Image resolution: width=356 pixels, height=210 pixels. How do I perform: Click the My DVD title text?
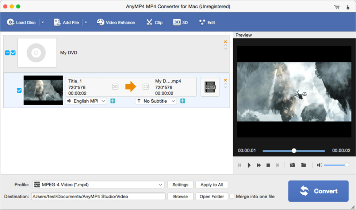(x=68, y=53)
